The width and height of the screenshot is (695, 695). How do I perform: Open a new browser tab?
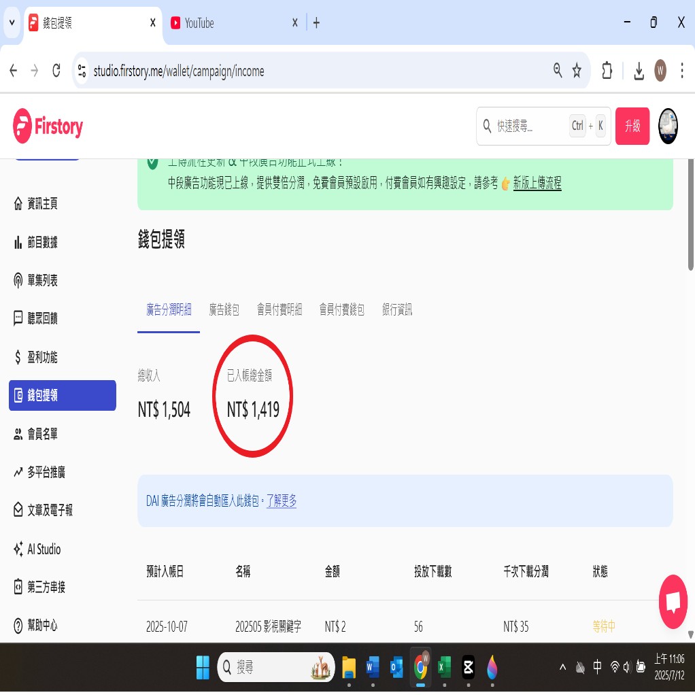point(316,23)
